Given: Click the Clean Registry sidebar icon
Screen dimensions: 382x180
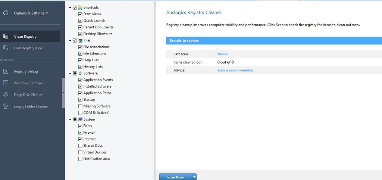Looking at the screenshot, I should pos(6,36).
